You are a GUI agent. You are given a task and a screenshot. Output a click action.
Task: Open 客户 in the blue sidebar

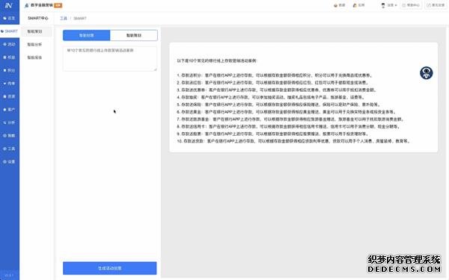10,110
